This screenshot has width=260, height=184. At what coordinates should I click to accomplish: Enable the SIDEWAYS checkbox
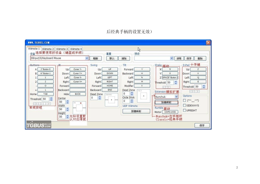184,105
